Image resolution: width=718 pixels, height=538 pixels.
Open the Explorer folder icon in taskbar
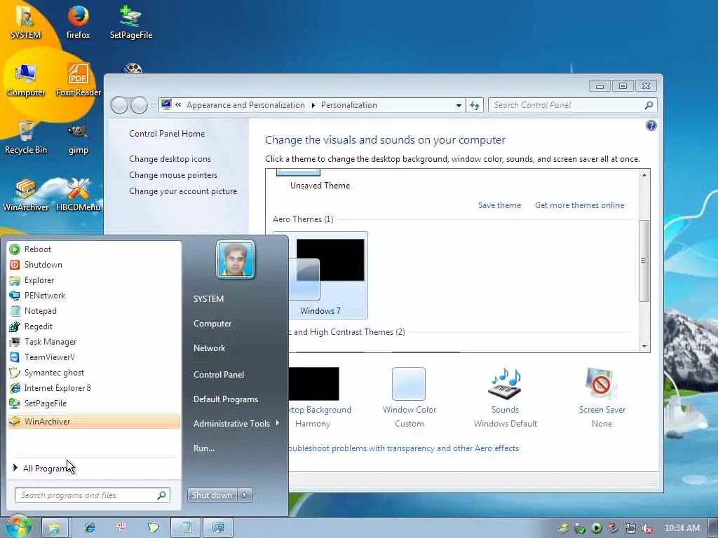pyautogui.click(x=55, y=527)
